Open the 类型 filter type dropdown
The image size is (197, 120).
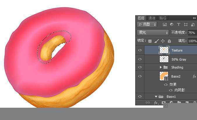147,24
